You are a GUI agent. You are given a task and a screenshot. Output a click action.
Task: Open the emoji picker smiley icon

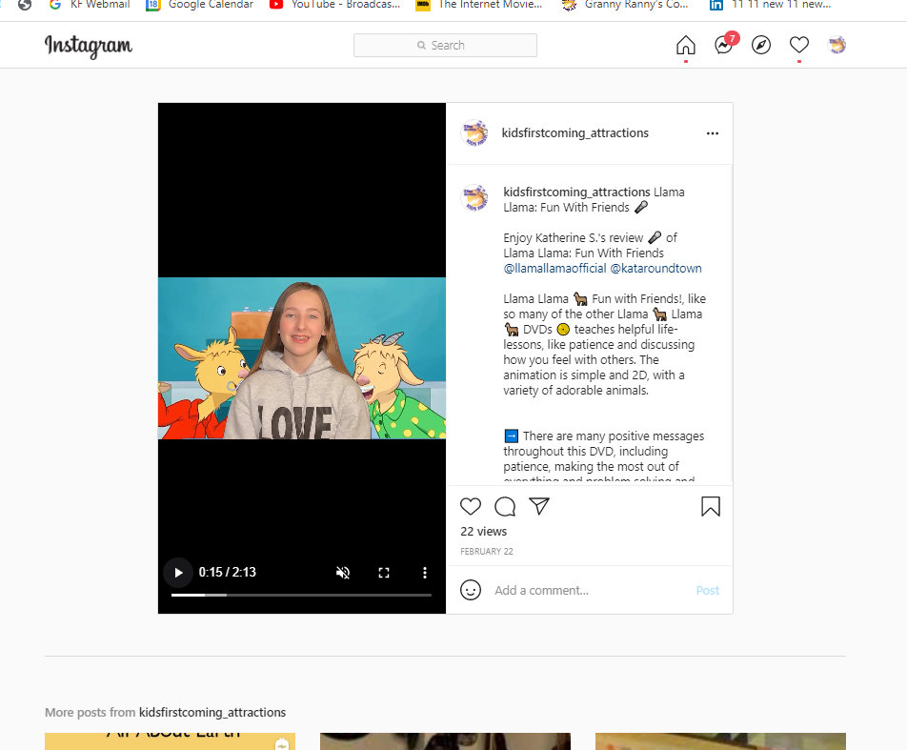tap(471, 590)
